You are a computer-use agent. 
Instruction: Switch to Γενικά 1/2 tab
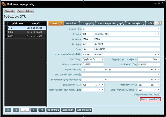pos(56,23)
